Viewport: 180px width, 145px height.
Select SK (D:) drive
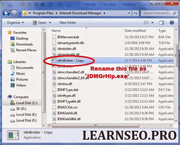18,109
